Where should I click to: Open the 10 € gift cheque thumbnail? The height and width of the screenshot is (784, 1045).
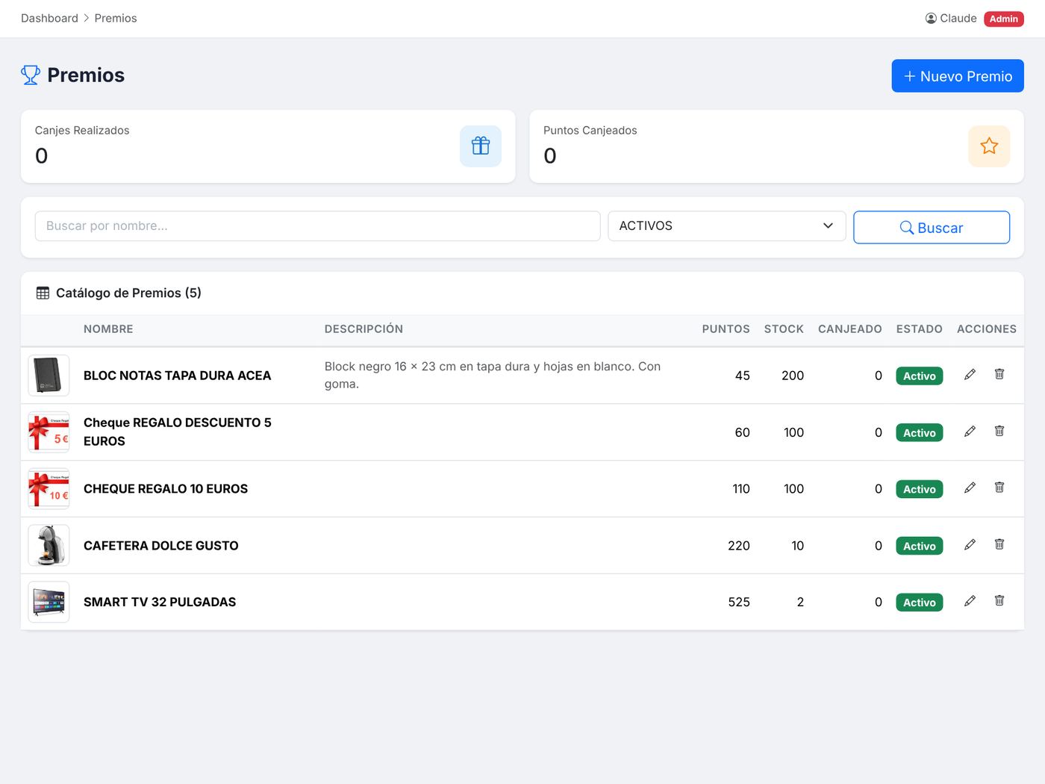(49, 489)
